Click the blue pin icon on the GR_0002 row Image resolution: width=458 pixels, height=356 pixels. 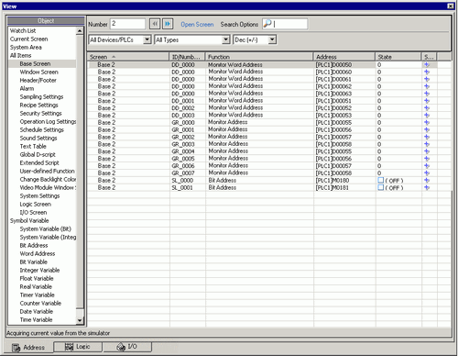[427, 137]
